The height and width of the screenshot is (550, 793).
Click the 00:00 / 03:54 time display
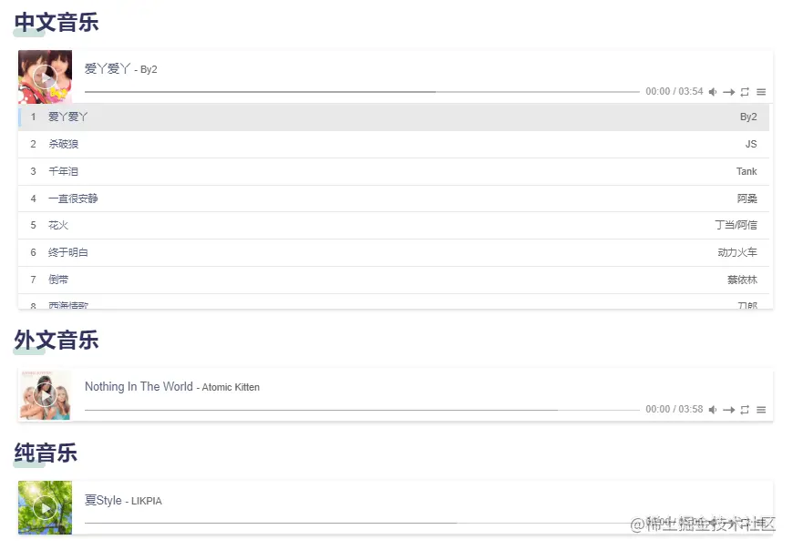(675, 91)
